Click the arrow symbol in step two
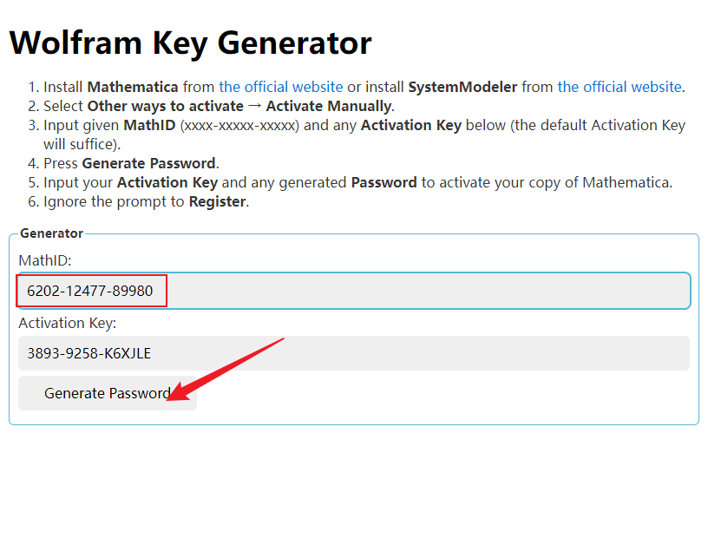Screen dimensions: 708x558 click(x=255, y=106)
